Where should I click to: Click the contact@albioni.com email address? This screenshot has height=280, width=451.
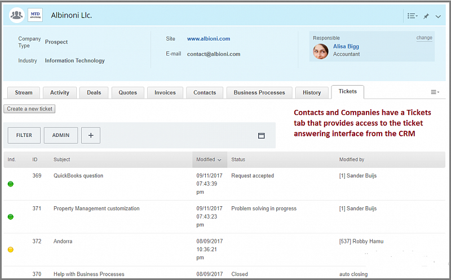click(x=214, y=54)
